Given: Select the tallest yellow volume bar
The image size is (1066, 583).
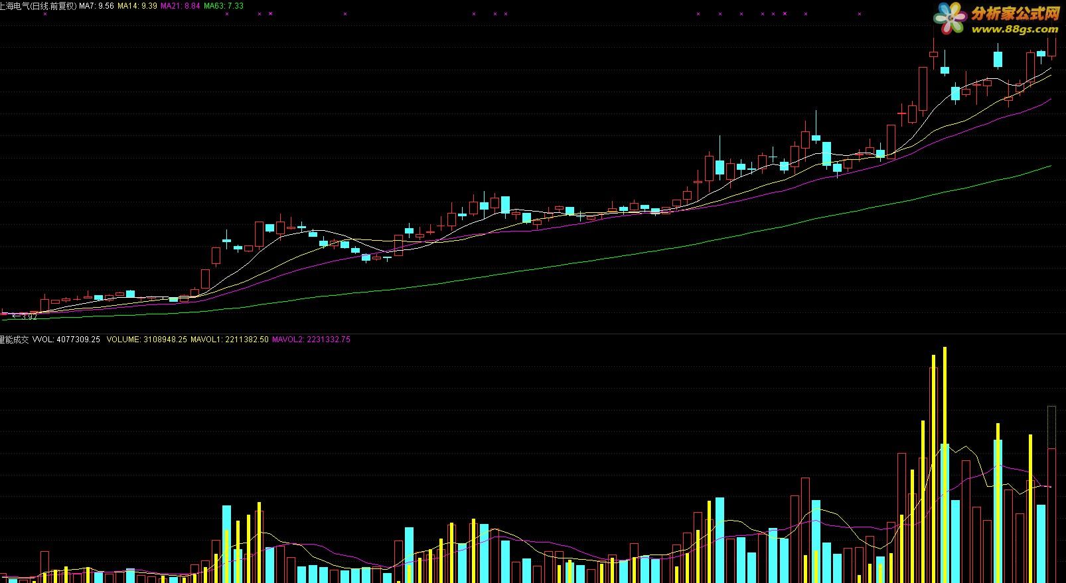Looking at the screenshot, I should click(x=945, y=464).
